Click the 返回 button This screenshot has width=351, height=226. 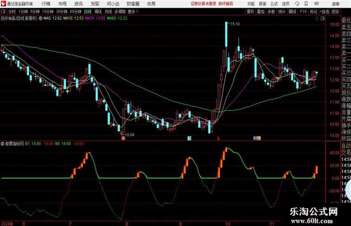pyautogui.click(x=335, y=12)
